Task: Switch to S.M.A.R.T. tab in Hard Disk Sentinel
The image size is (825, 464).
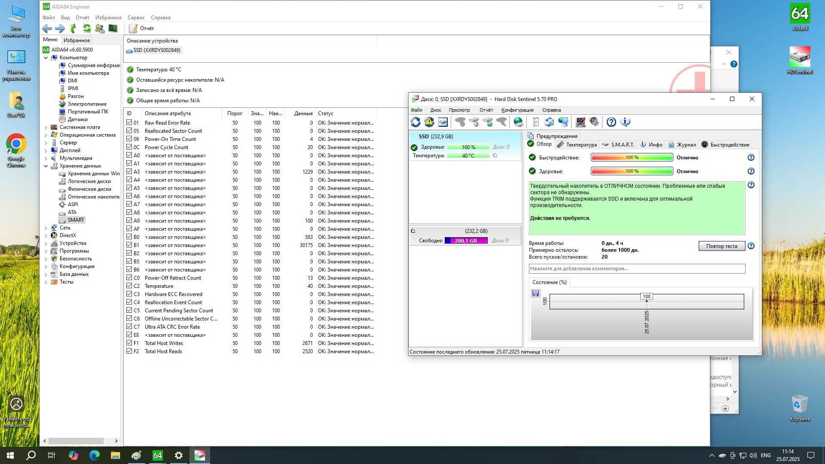Action: pyautogui.click(x=618, y=145)
